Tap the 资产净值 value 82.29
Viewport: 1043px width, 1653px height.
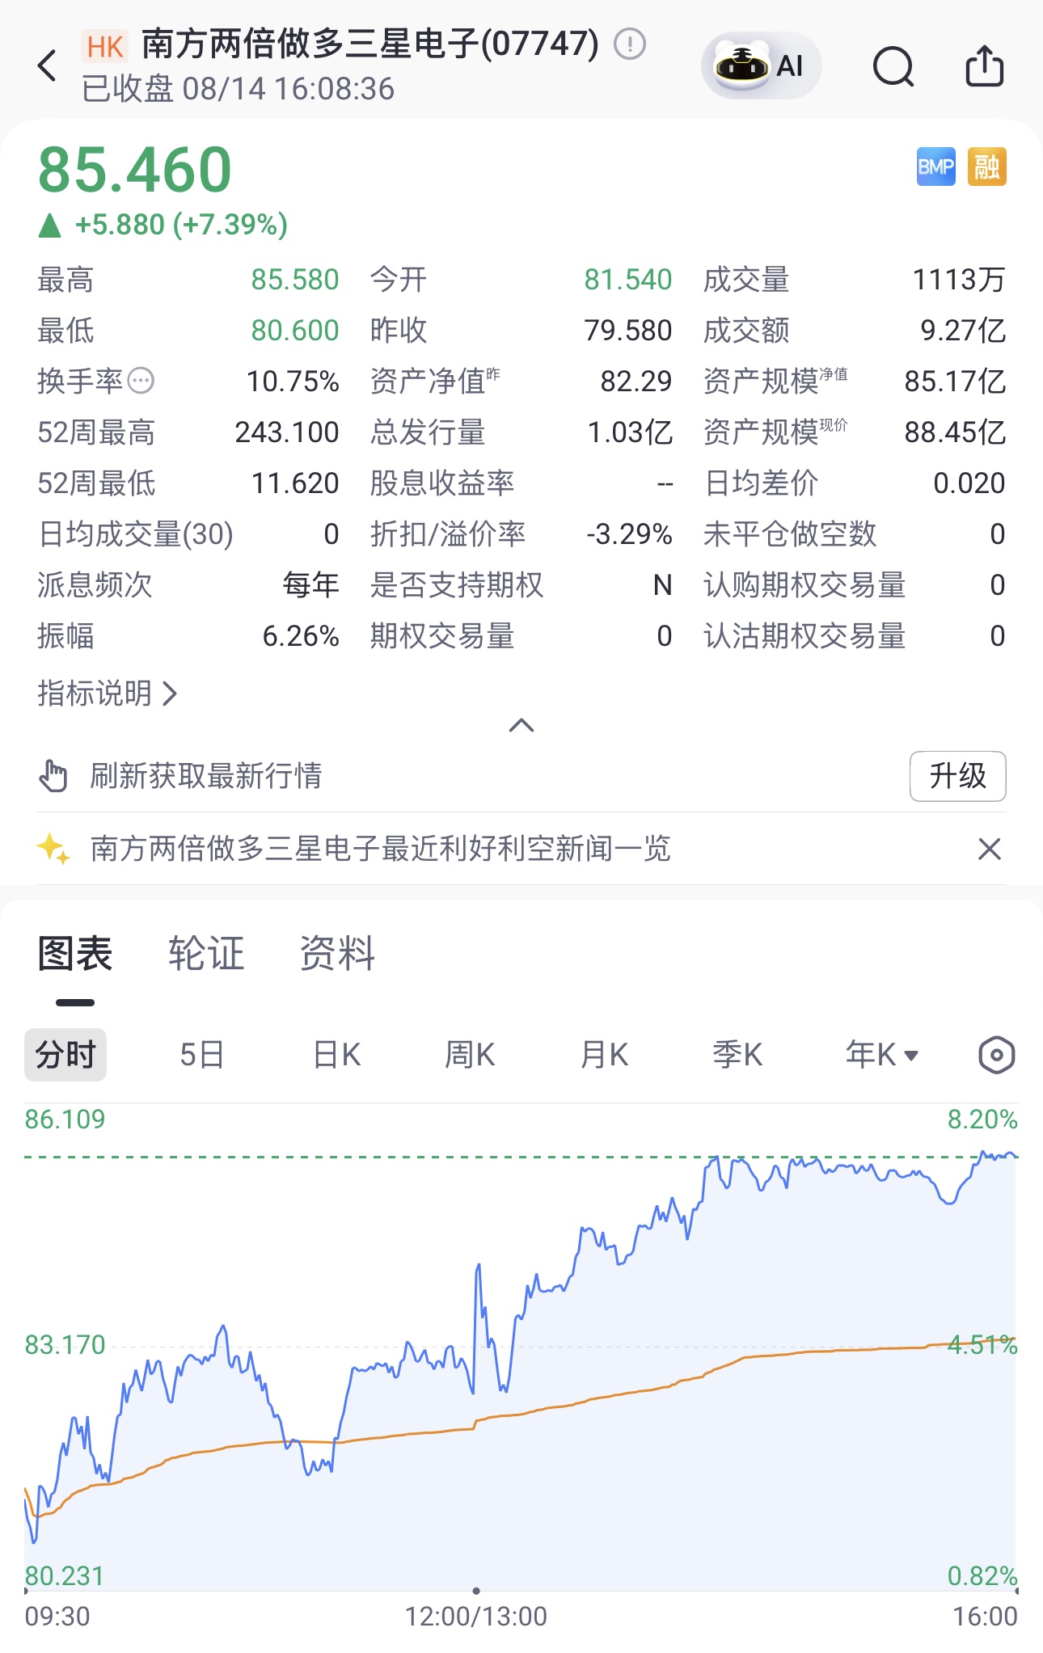pos(636,382)
